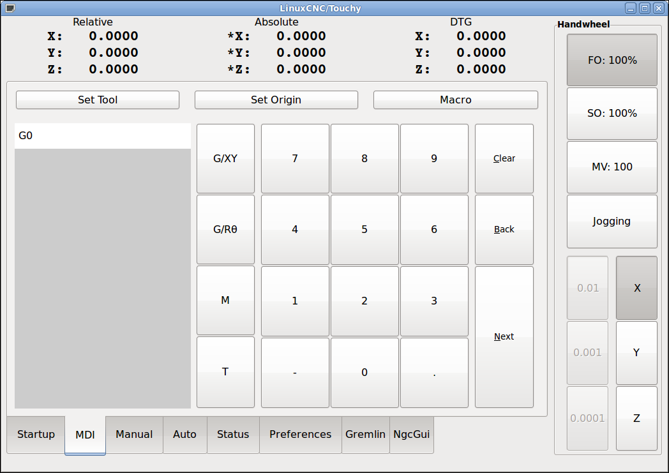Click the G0 MDI entry line
The height and width of the screenshot is (473, 669).
point(103,136)
